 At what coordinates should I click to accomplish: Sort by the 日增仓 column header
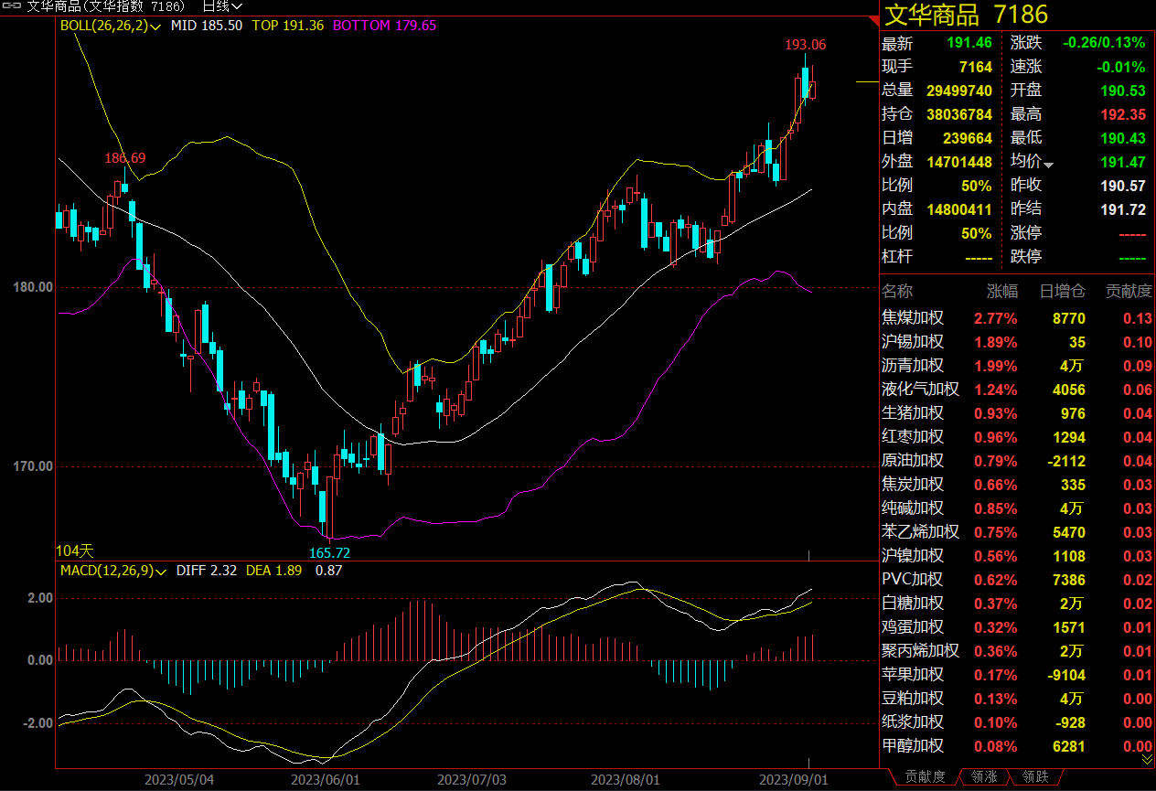1063,291
